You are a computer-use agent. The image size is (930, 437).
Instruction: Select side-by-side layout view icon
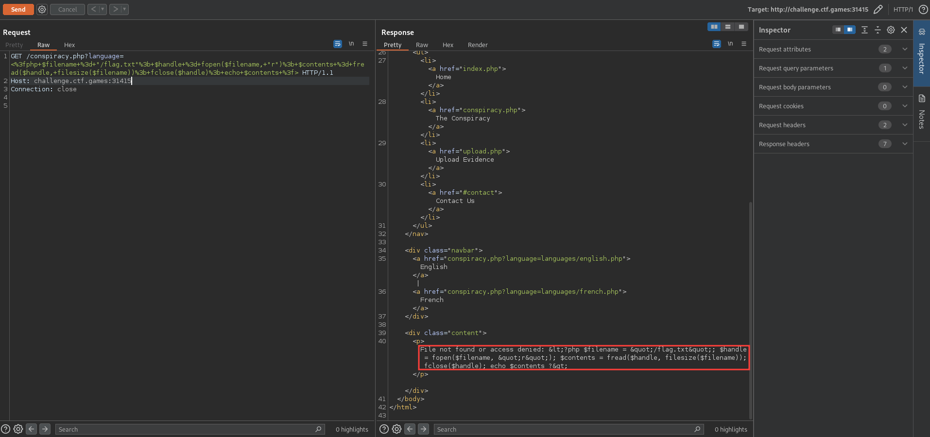pyautogui.click(x=714, y=27)
